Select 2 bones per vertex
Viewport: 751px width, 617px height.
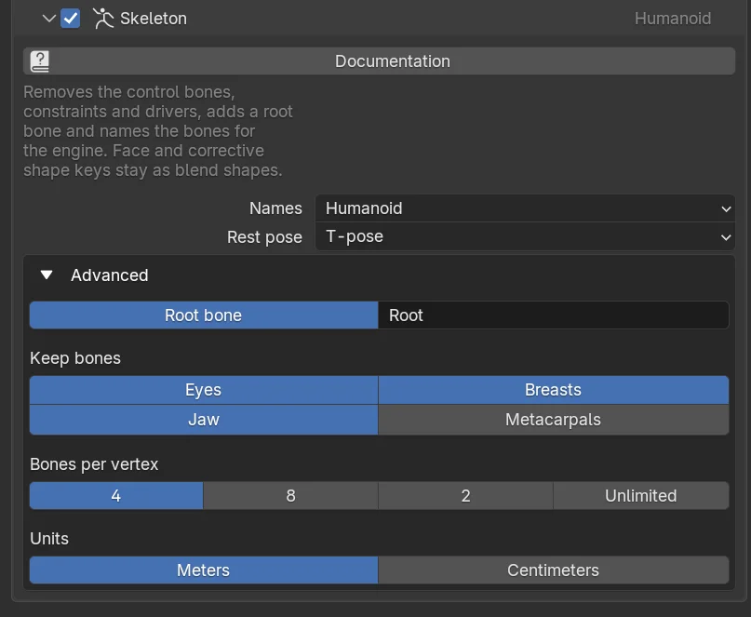465,496
